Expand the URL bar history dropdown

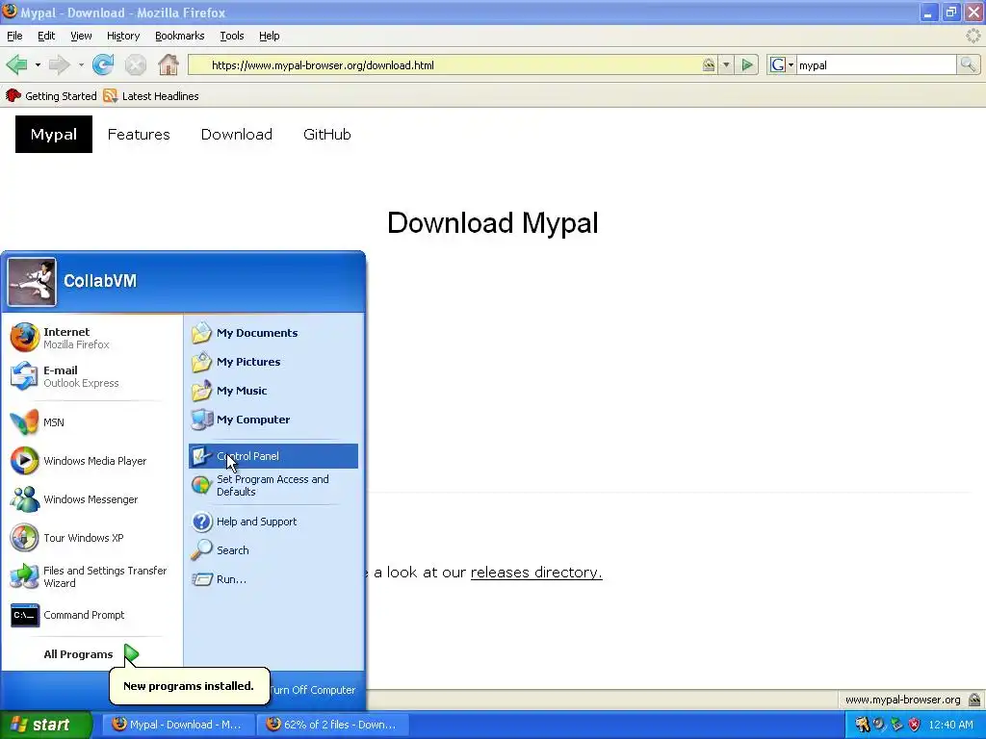tap(726, 64)
